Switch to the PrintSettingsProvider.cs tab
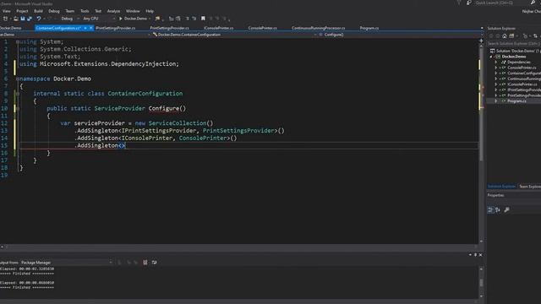 [169, 28]
